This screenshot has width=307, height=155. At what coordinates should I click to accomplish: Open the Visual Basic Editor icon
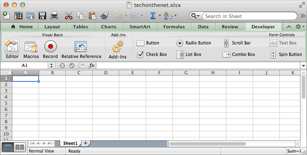(12, 46)
